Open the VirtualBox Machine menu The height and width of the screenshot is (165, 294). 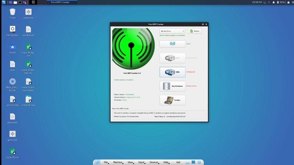(x=118, y=162)
